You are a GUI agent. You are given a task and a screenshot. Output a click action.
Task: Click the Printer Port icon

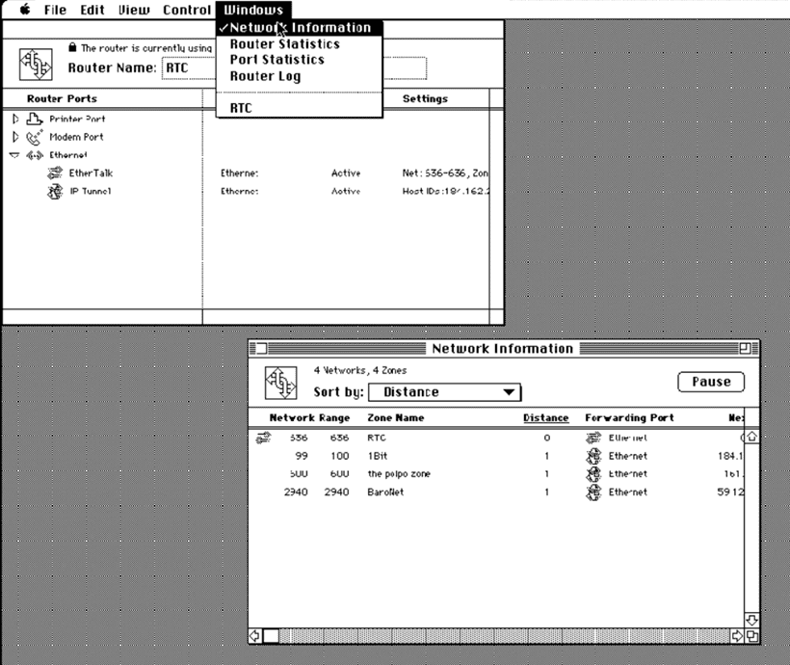pos(35,119)
